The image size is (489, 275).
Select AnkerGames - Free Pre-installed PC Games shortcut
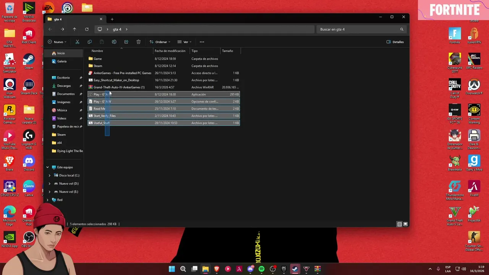coord(164,73)
